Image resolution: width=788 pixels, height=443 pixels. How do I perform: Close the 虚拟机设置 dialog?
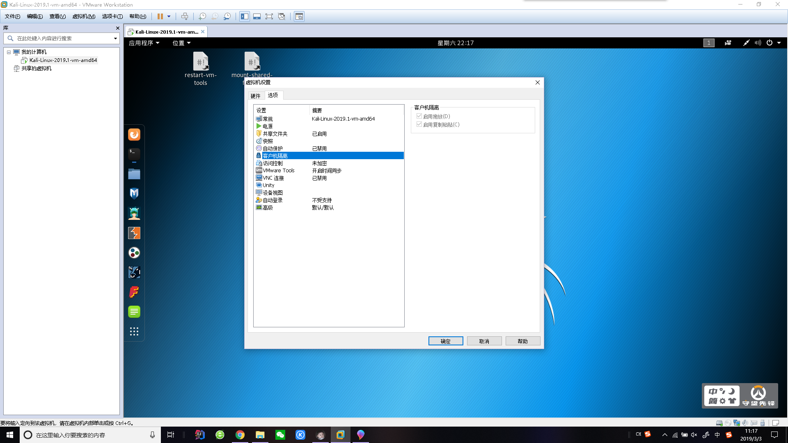pos(538,82)
